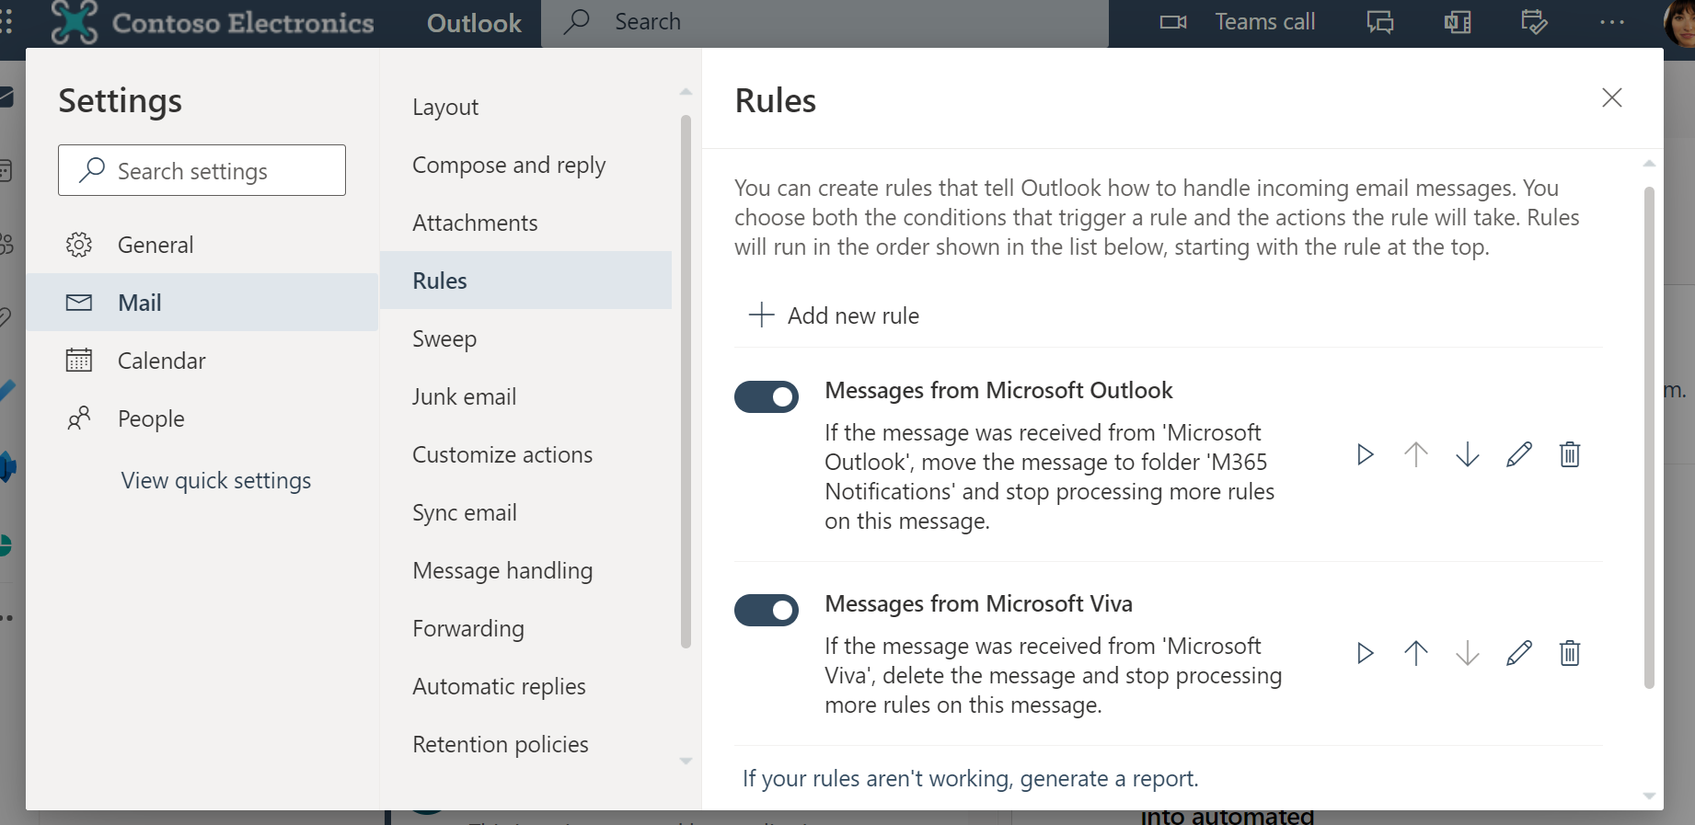Open Automatic replies settings
The width and height of the screenshot is (1695, 825).
526,686
